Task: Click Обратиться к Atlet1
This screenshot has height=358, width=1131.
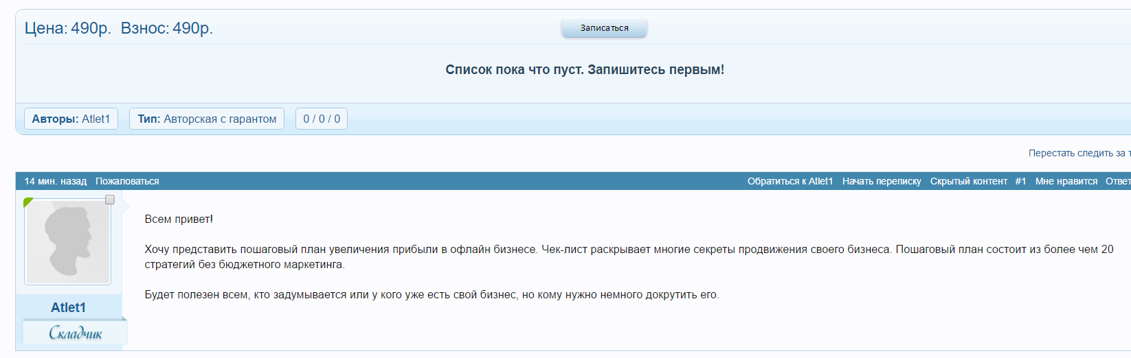Action: pos(790,181)
